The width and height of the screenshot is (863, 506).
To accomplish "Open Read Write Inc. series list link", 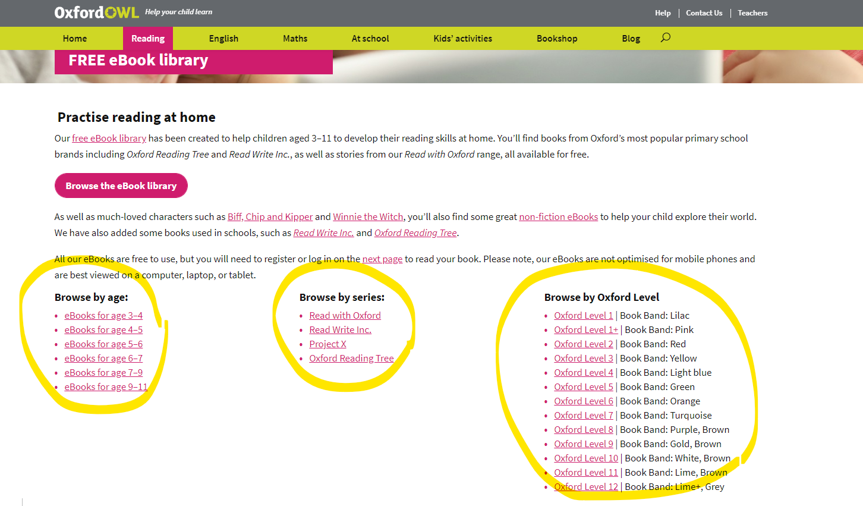I will pyautogui.click(x=340, y=329).
